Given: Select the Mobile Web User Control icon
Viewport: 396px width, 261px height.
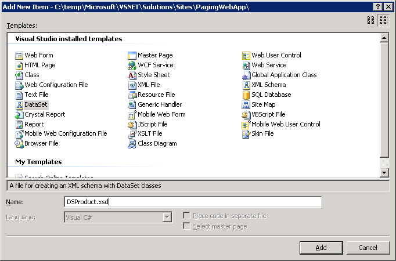Looking at the screenshot, I should (x=246, y=124).
